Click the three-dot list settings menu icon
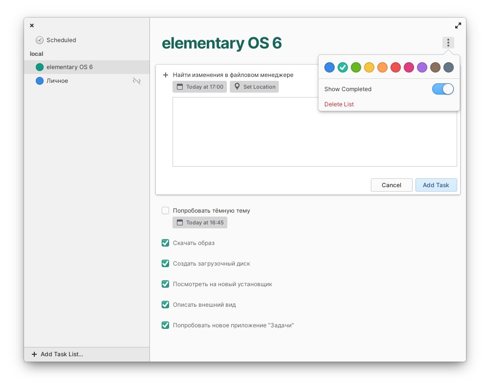490x392 pixels. click(448, 43)
